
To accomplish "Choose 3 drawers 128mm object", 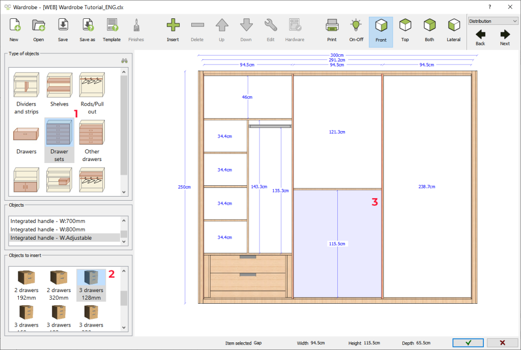I will tap(91, 285).
